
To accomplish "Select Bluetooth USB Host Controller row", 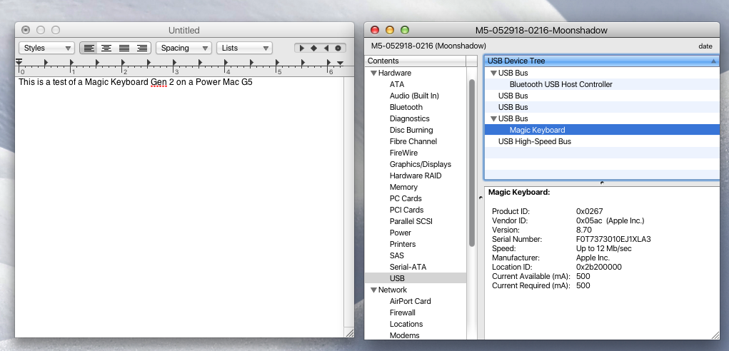I will click(x=602, y=84).
